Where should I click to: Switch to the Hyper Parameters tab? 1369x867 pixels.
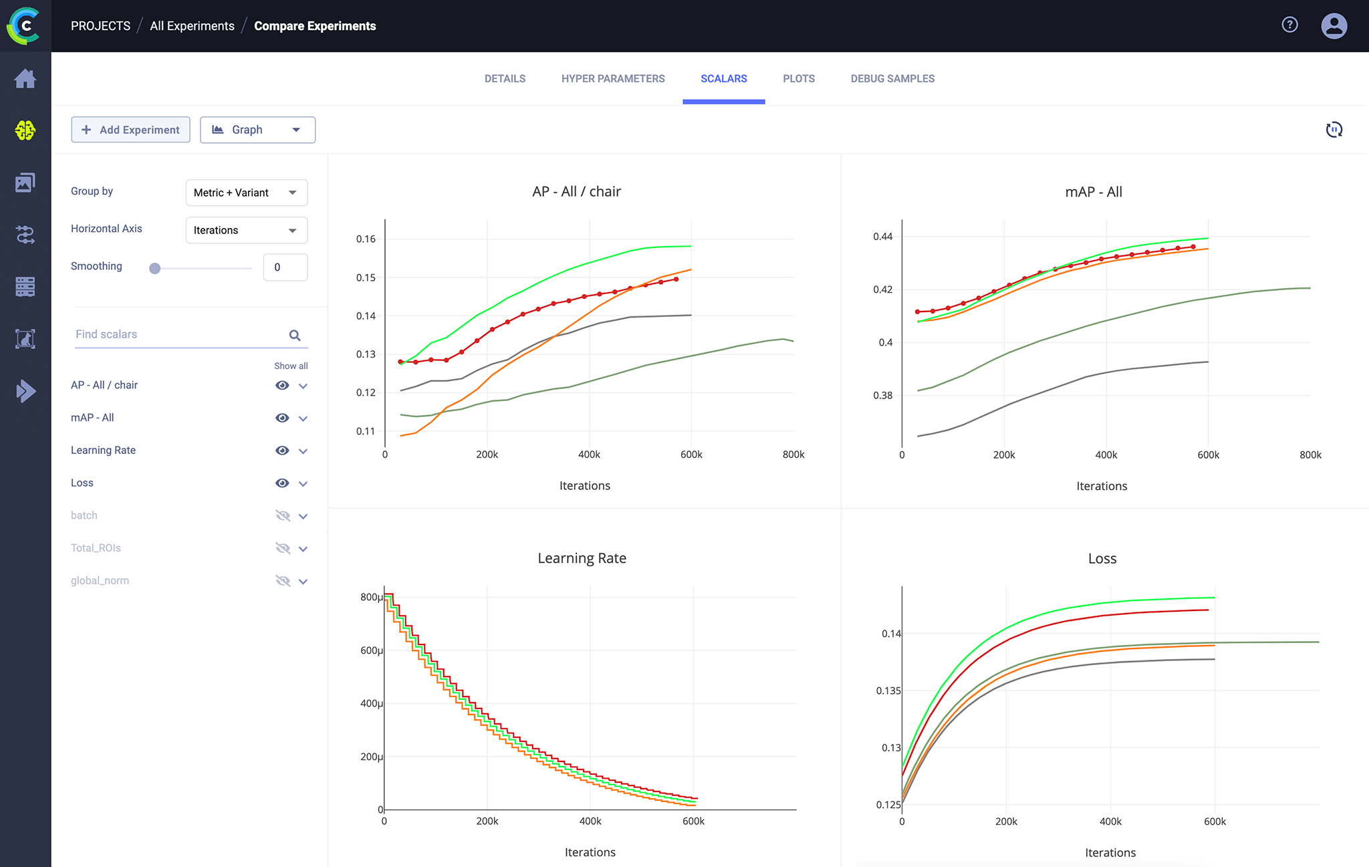(x=613, y=78)
